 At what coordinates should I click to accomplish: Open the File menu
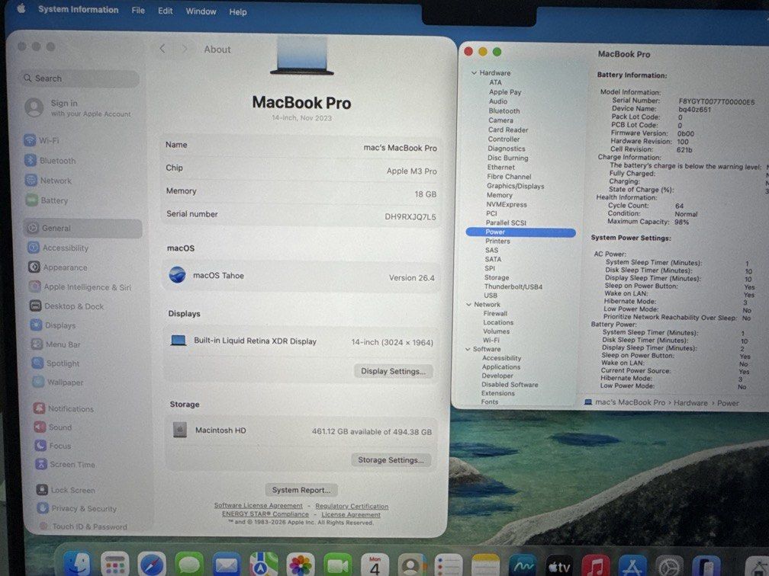pyautogui.click(x=138, y=11)
